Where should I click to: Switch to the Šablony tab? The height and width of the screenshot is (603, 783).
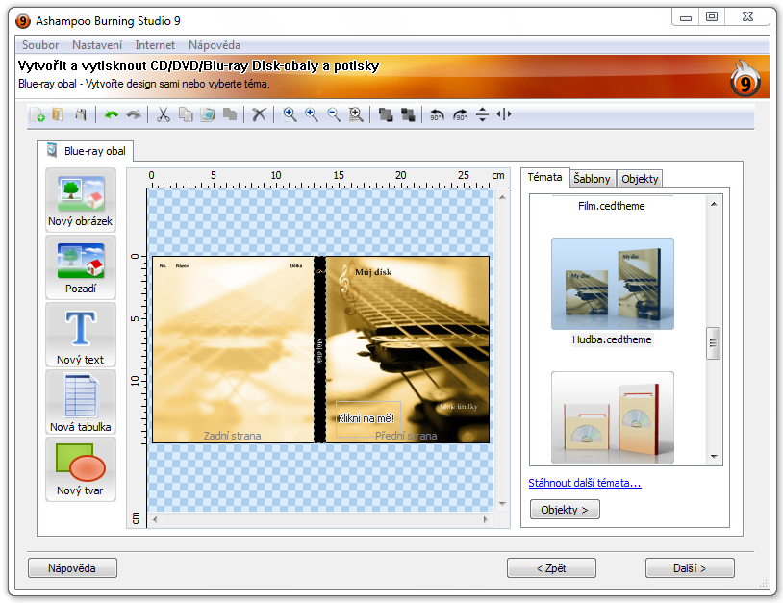(x=592, y=179)
